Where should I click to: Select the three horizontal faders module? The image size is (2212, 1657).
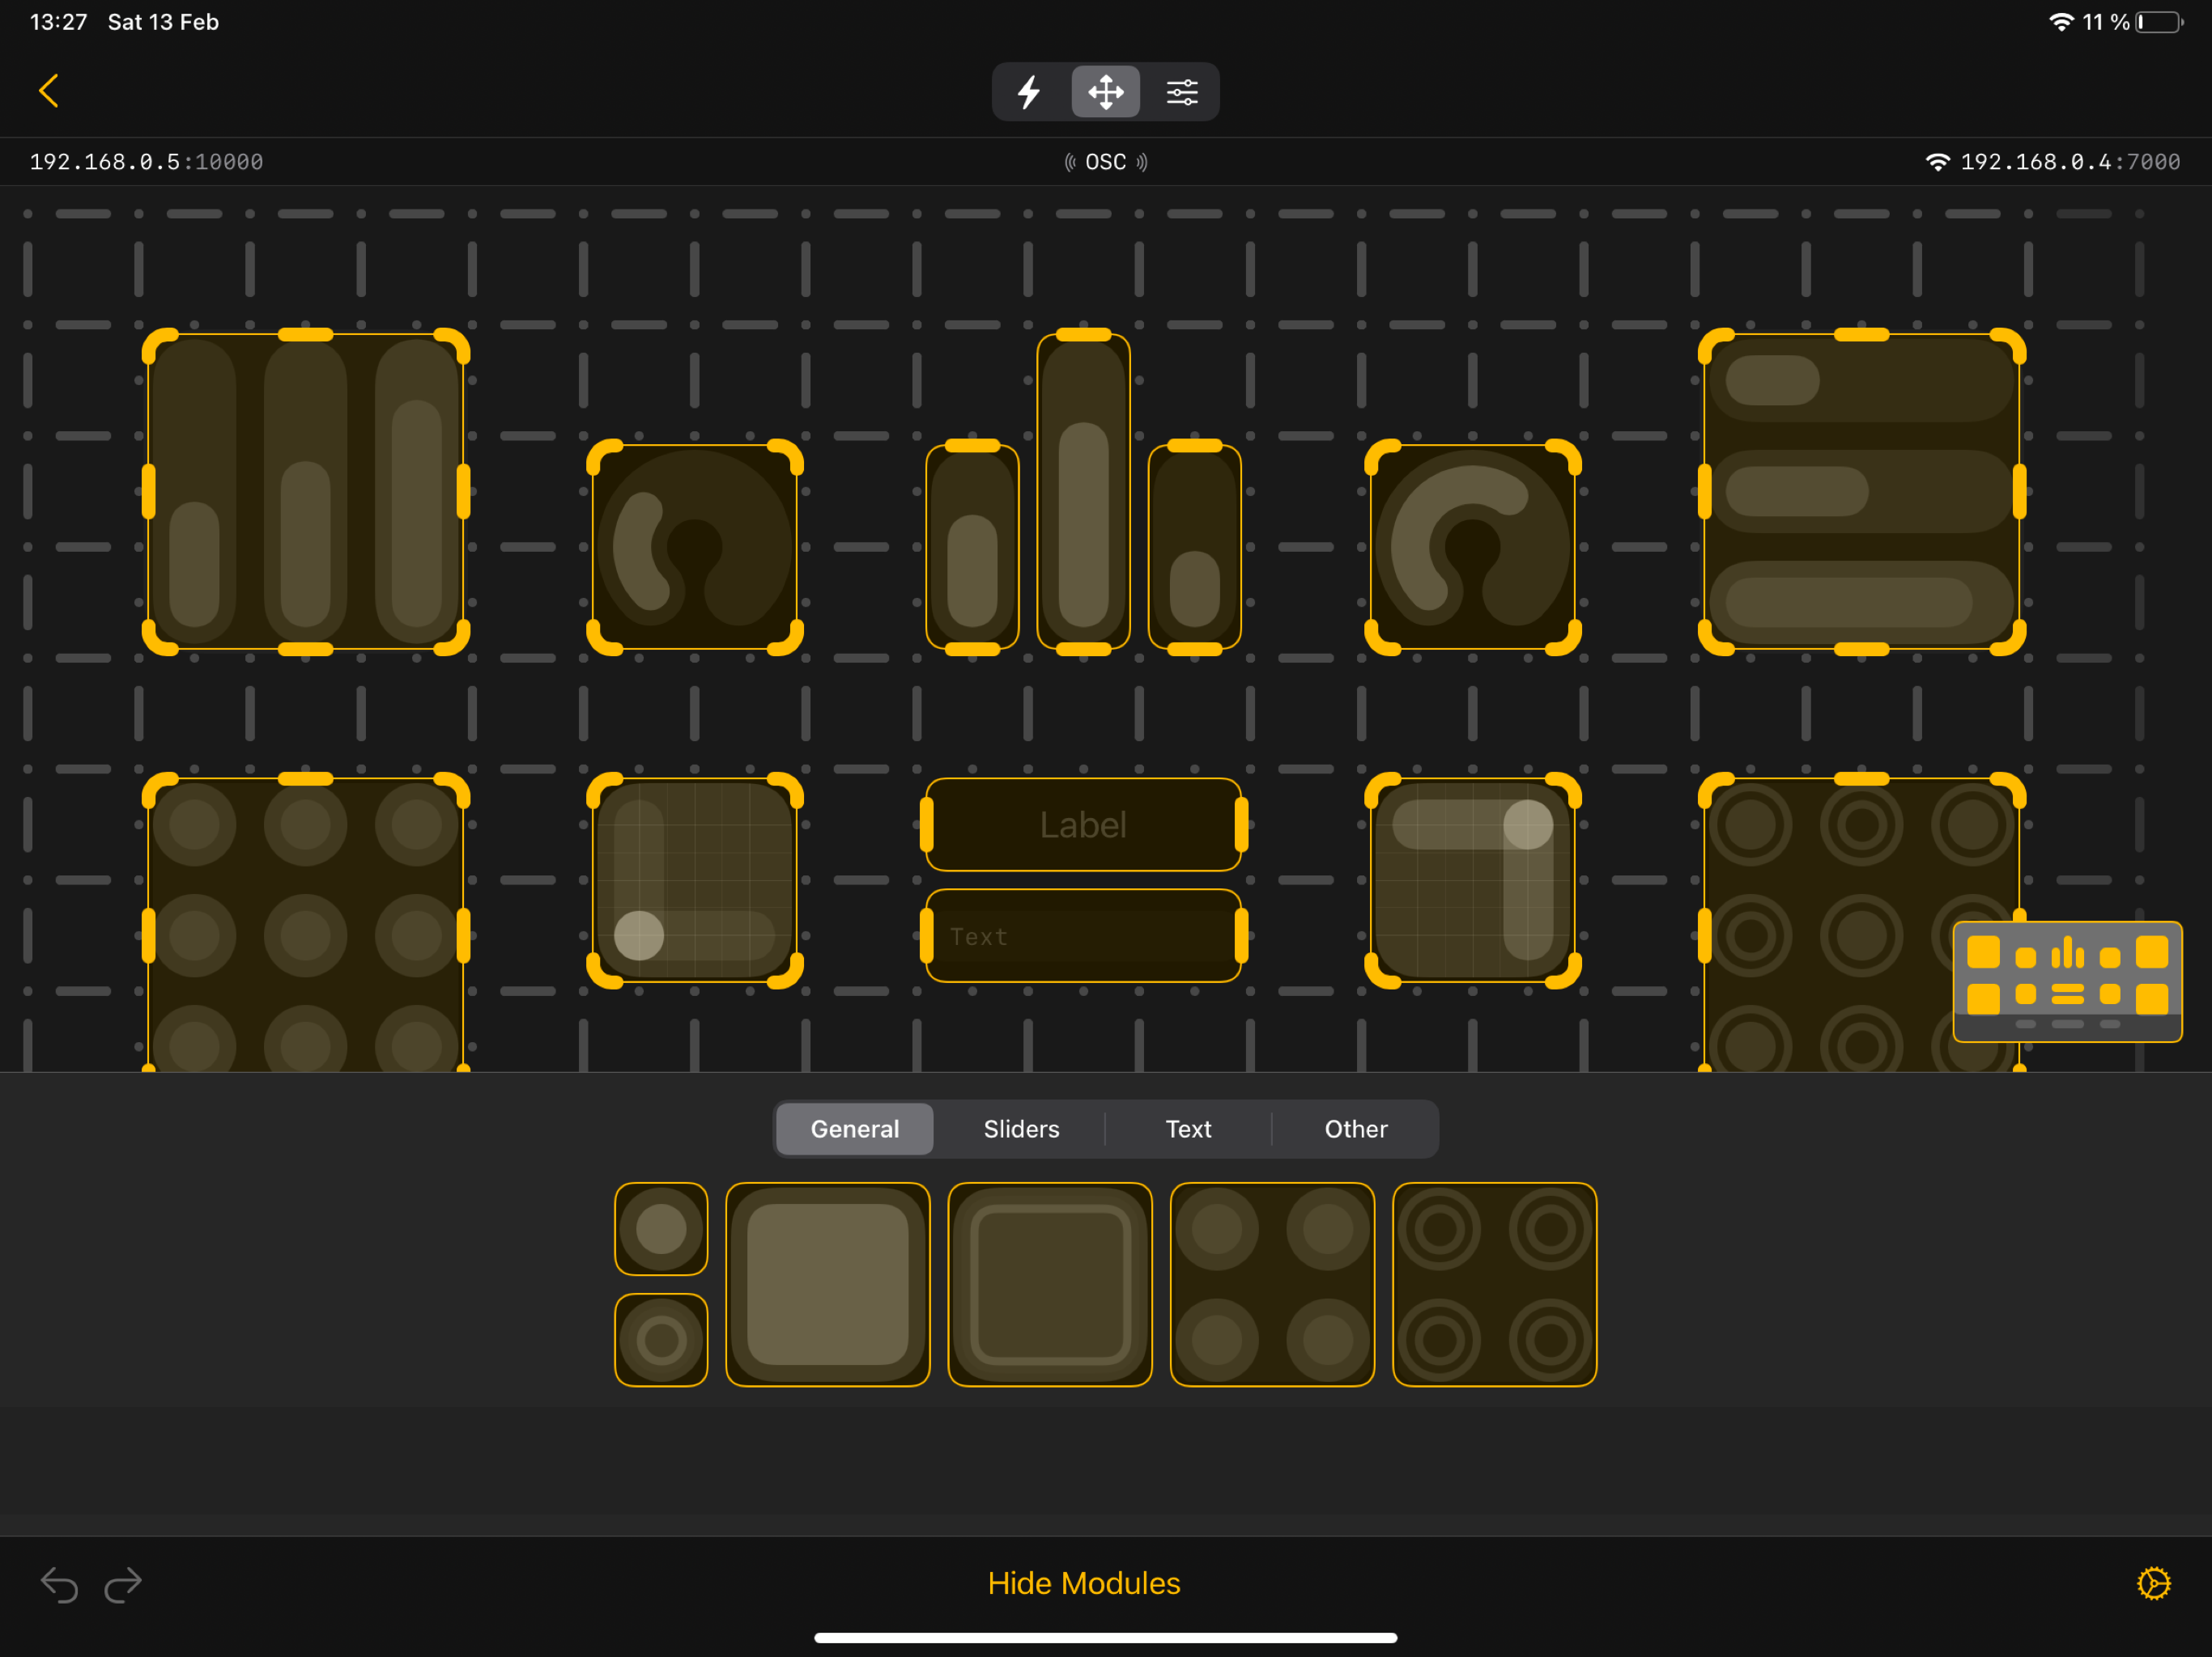[1862, 492]
